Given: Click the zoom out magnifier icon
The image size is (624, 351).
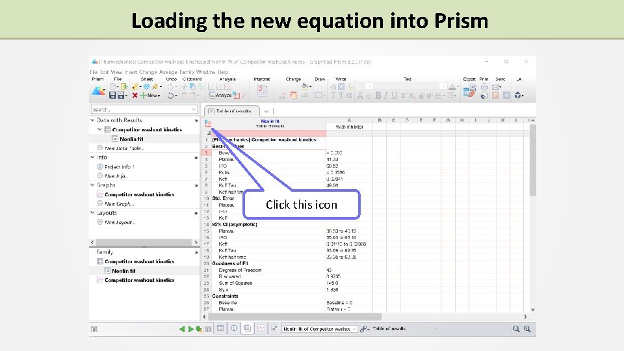Looking at the screenshot, I should 516,329.
